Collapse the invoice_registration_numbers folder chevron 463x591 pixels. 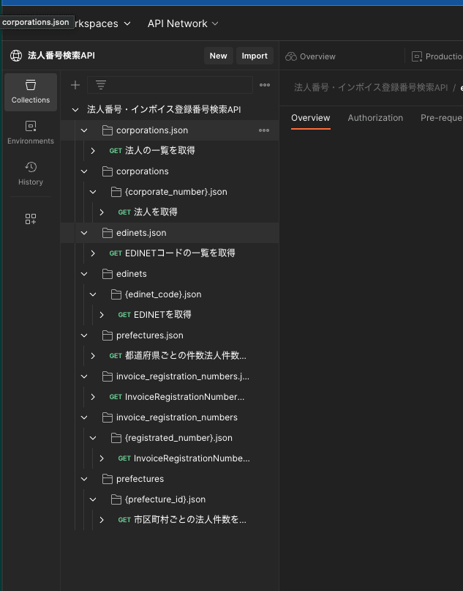click(84, 417)
